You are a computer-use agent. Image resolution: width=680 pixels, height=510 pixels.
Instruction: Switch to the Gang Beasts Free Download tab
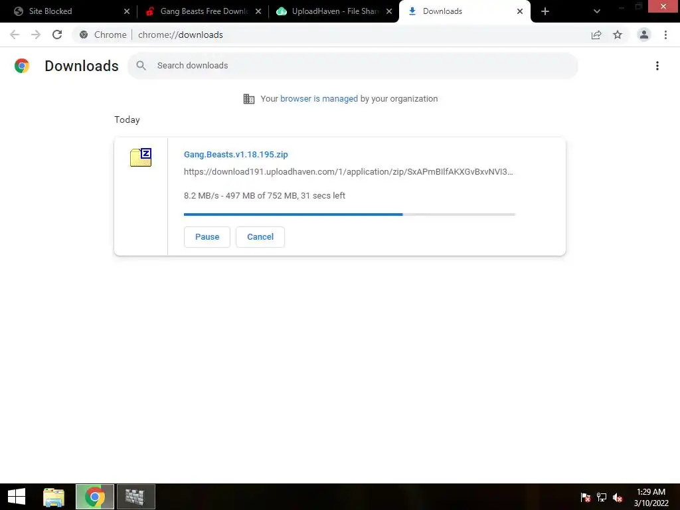pos(202,11)
